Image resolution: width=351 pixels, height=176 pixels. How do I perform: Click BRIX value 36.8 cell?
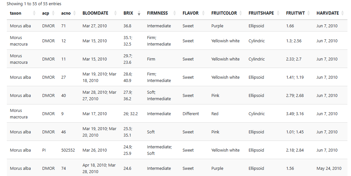pyautogui.click(x=127, y=26)
